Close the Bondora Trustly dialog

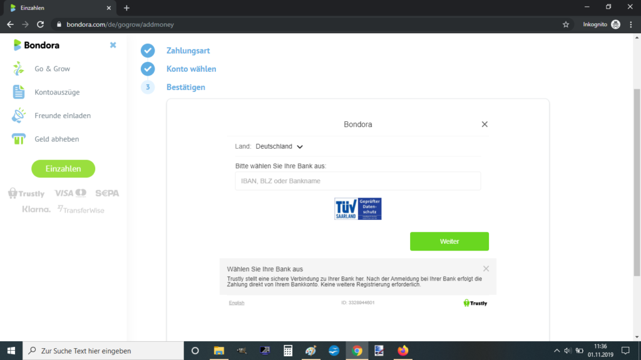coord(485,124)
